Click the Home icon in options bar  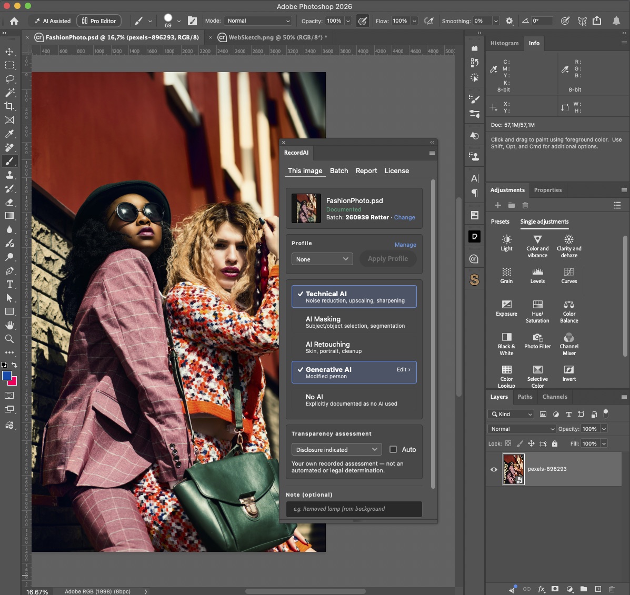[14, 21]
